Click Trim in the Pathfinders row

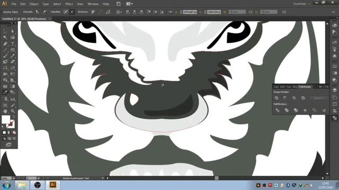(287, 110)
